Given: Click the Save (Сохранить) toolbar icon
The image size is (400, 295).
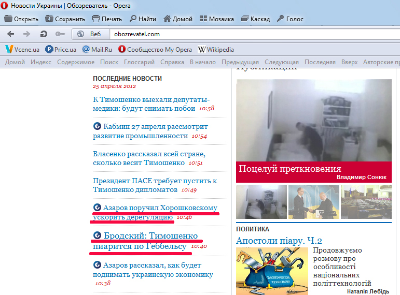Looking at the screenshot, I should pyautogui.click(x=49, y=19).
